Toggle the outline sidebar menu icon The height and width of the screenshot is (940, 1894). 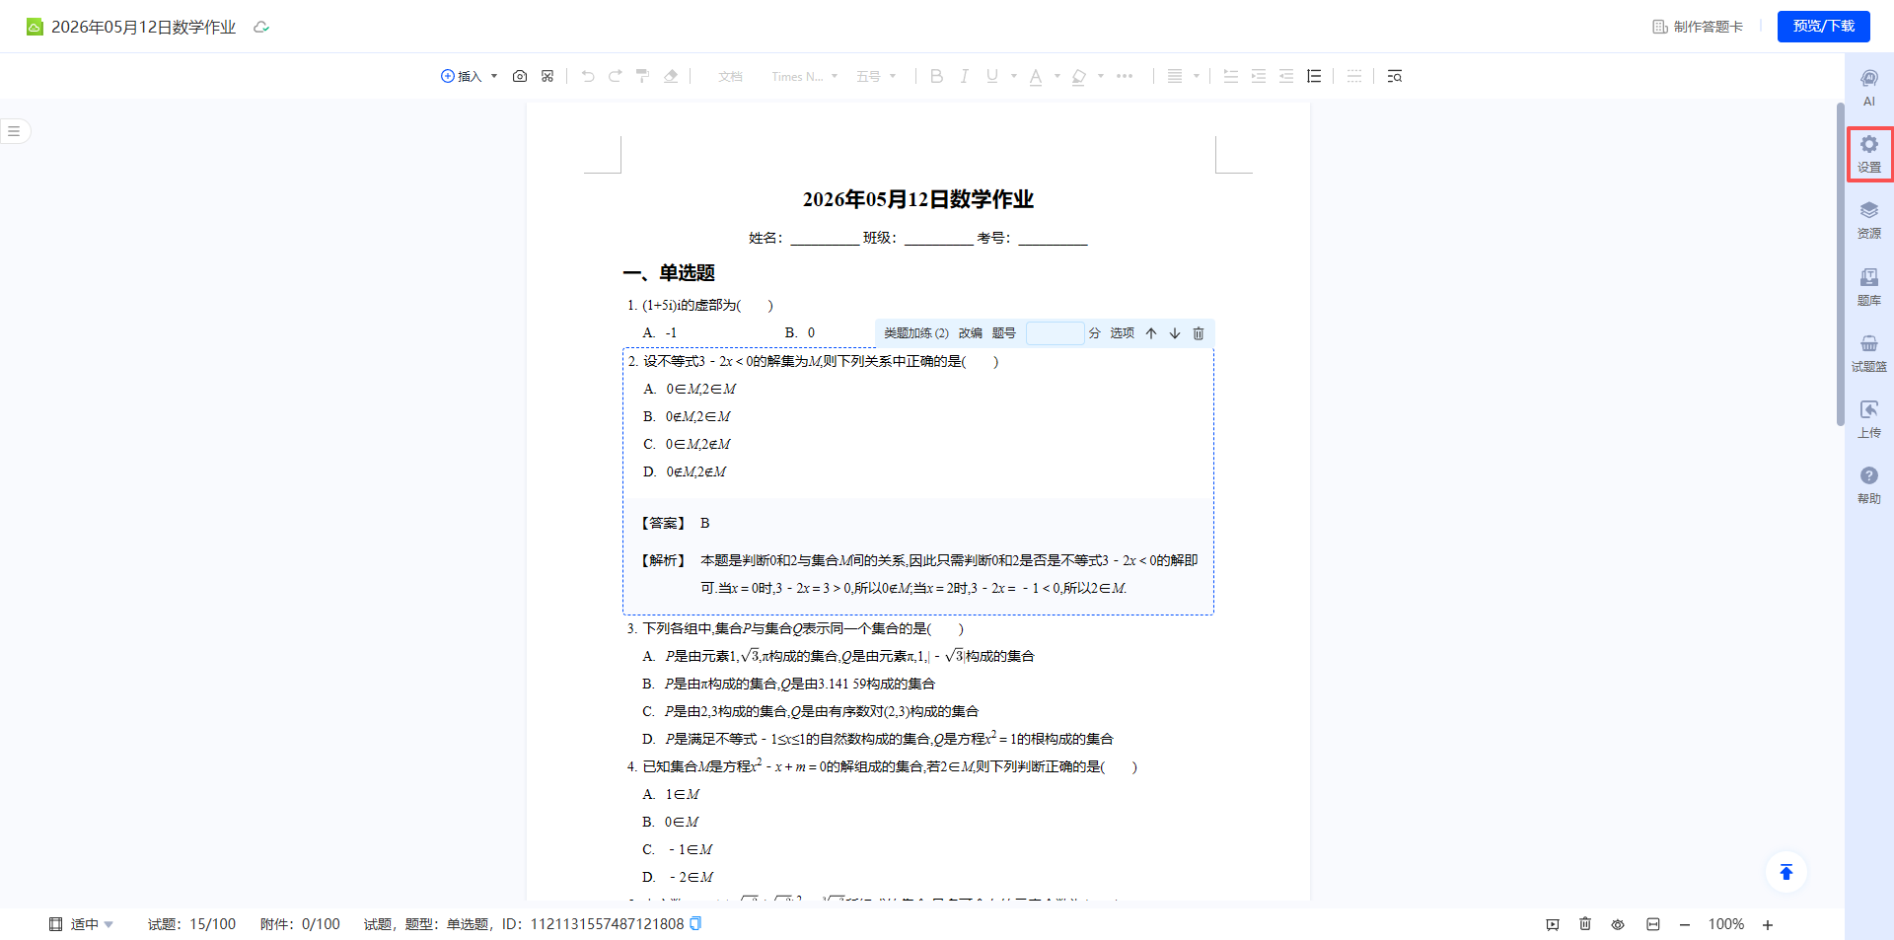pos(14,131)
